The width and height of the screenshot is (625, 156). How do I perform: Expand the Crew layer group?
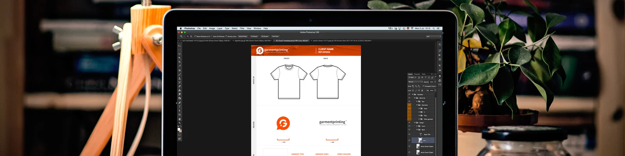tap(419, 108)
